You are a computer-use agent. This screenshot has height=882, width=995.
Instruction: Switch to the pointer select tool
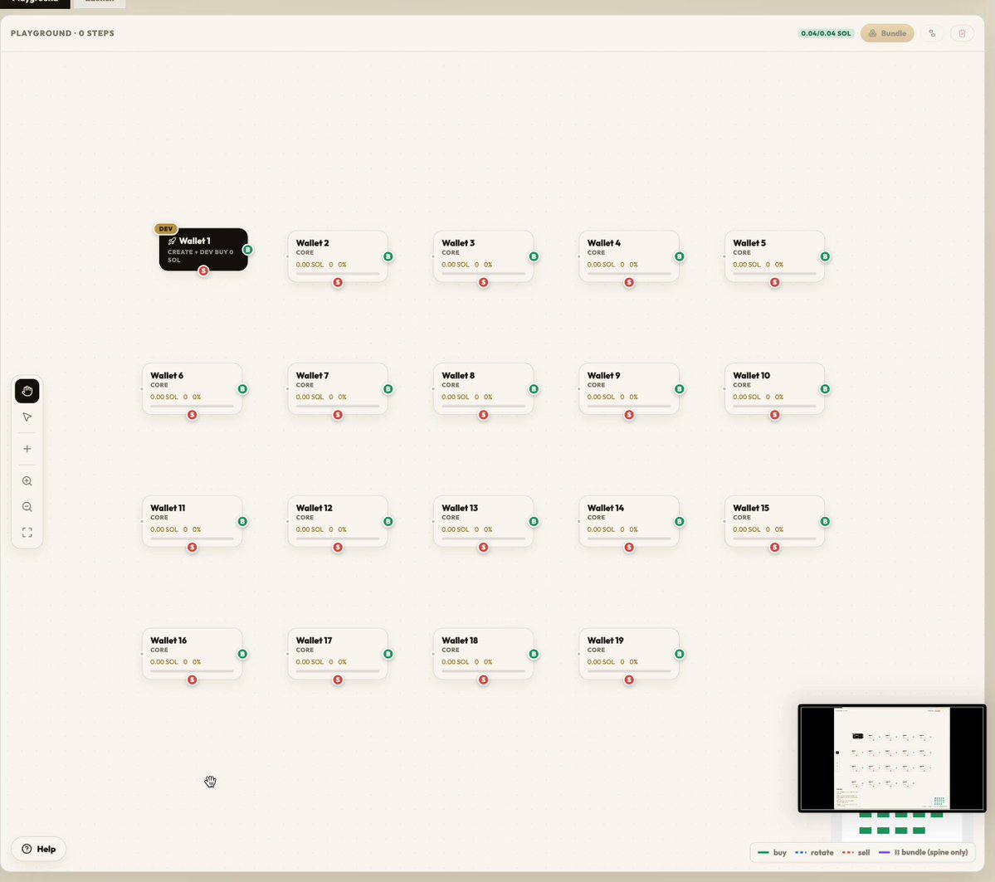point(27,417)
